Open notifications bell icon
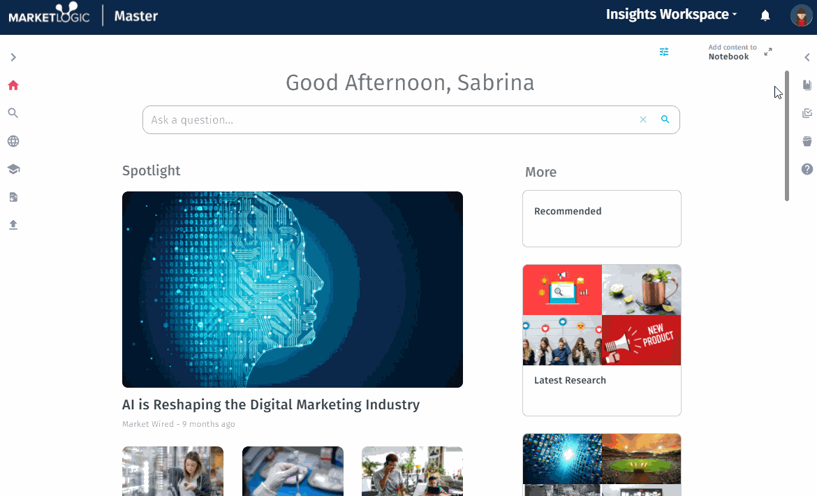Screen dimensions: 817x496 click(x=765, y=15)
